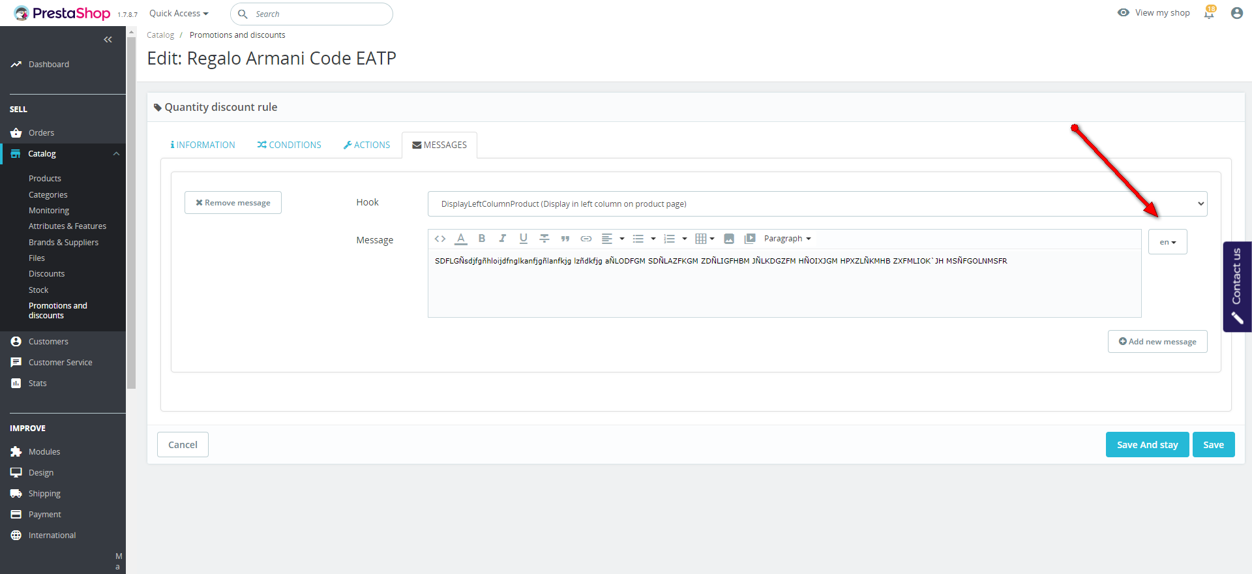Open Categories under Catalog

(x=48, y=195)
